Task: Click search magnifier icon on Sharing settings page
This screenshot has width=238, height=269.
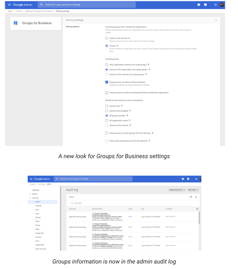Action: tap(41, 5)
